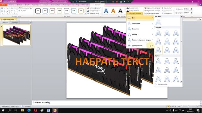Open the Презентация1 document tab
This screenshot has width=202, height=113.
point(8,19)
